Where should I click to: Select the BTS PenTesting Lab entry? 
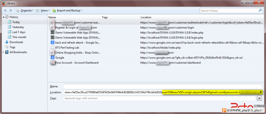tap(156, 48)
